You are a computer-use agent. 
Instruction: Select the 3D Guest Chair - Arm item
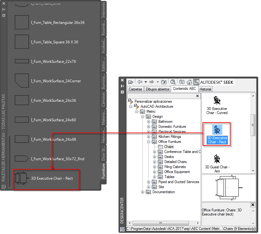click(x=217, y=164)
